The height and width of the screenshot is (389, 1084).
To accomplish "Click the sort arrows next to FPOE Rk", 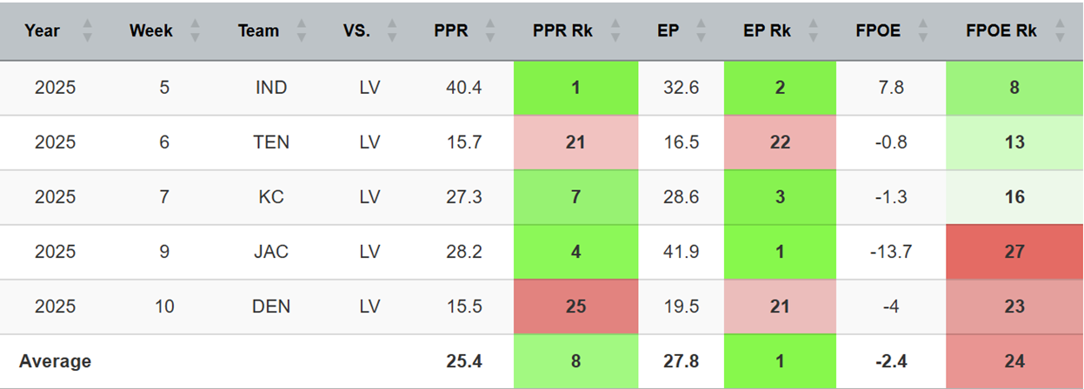I will (x=1059, y=31).
